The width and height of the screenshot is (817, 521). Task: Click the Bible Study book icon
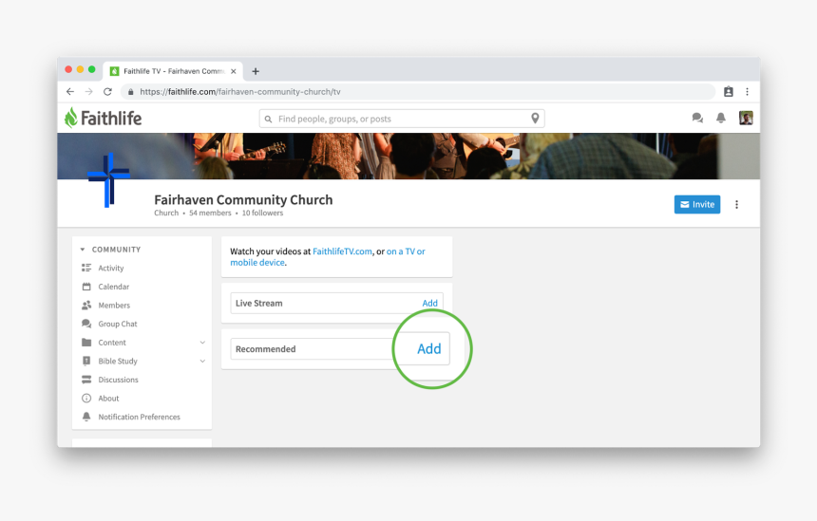coord(86,361)
